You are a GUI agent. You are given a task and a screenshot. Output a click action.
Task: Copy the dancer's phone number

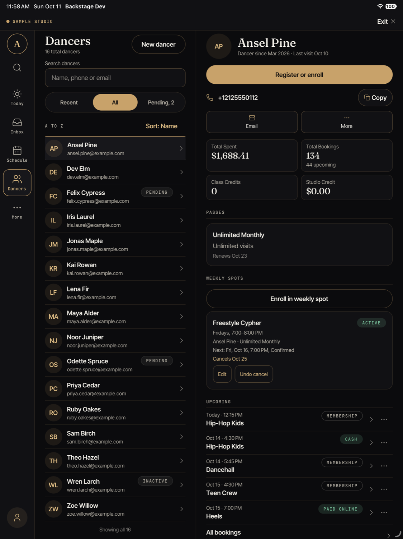point(375,97)
